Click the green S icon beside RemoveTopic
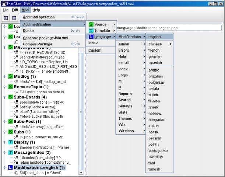 tap(10, 87)
